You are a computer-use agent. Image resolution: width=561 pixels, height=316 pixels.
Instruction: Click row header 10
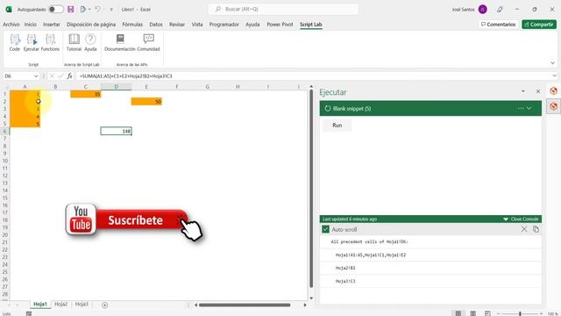(x=5, y=161)
